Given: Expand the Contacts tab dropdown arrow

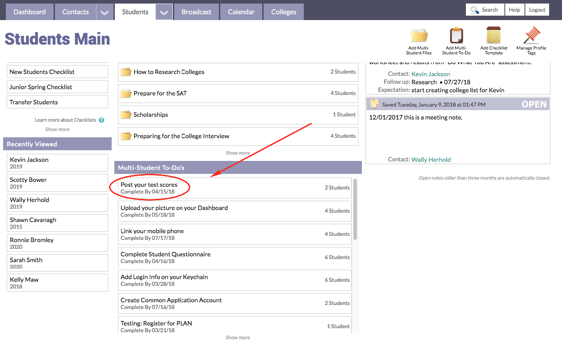Looking at the screenshot, I should [x=105, y=12].
